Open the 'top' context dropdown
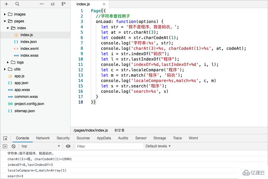Image resolution: width=268 pixels, height=179 pixels. (x=40, y=146)
